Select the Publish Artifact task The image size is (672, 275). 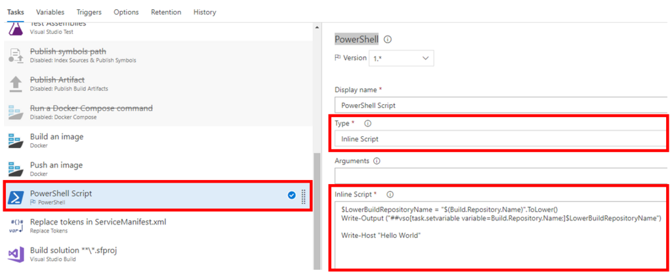(x=159, y=84)
